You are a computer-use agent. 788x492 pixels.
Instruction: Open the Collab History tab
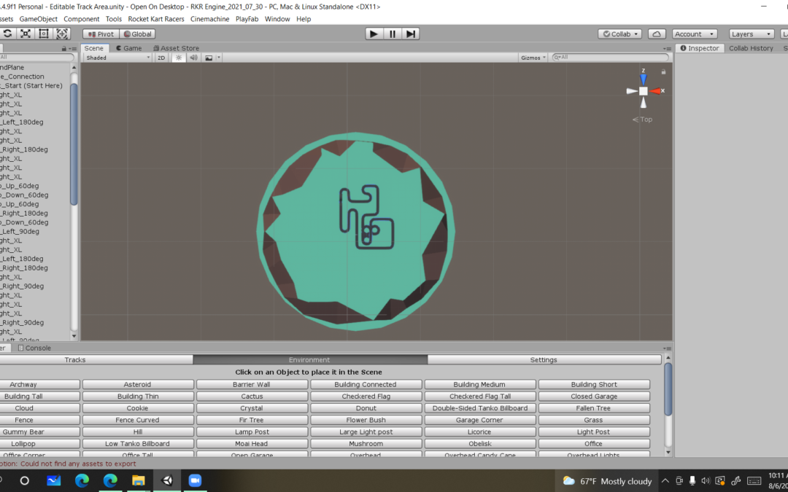click(x=751, y=48)
